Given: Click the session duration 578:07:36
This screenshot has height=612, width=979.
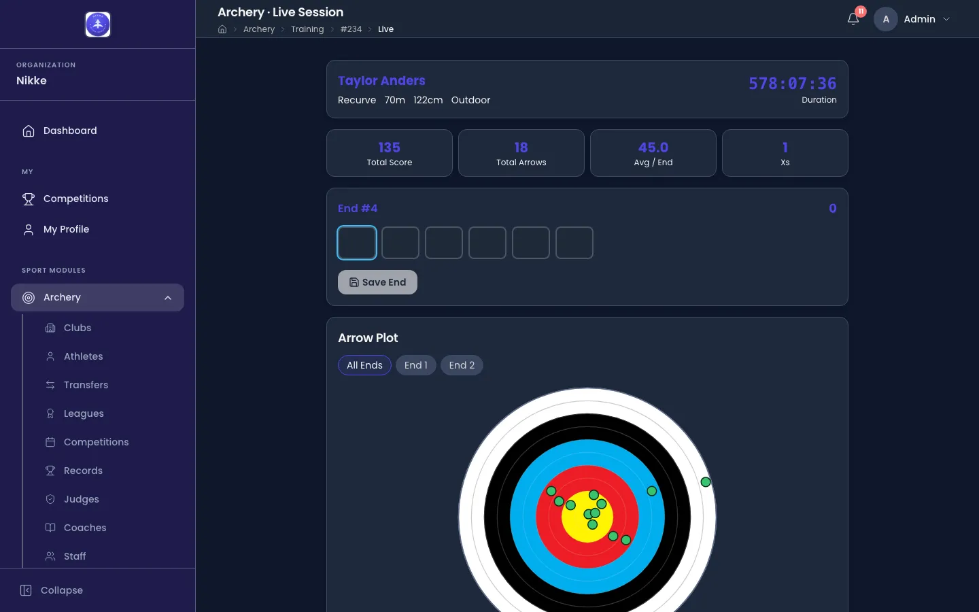Looking at the screenshot, I should click(793, 84).
